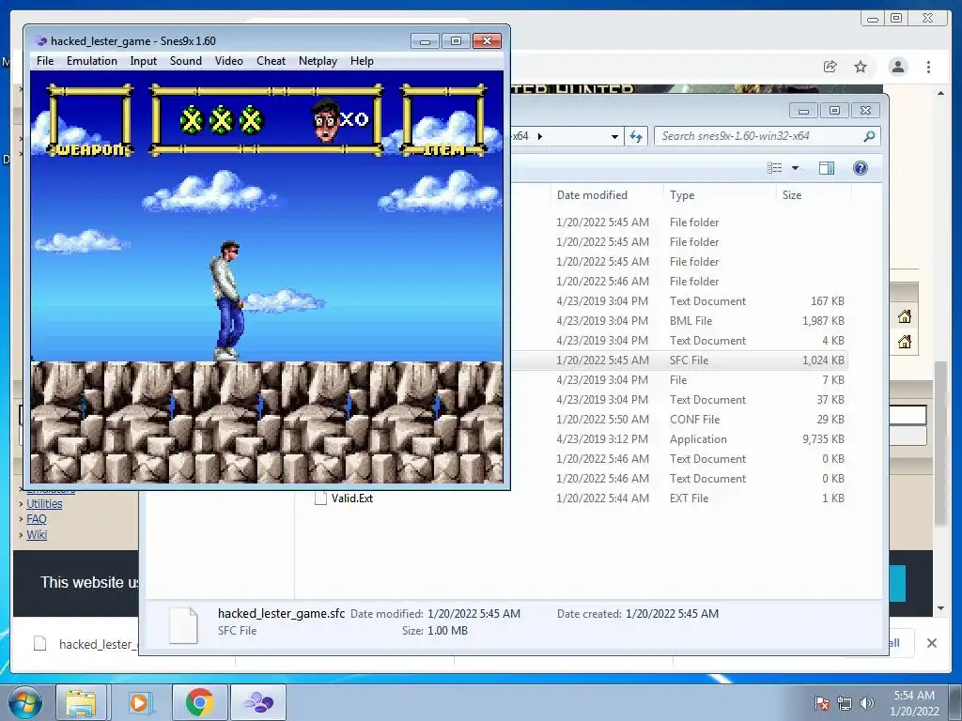Open Explorer help via question mark icon
Viewport: 962px width, 721px height.
pyautogui.click(x=861, y=168)
